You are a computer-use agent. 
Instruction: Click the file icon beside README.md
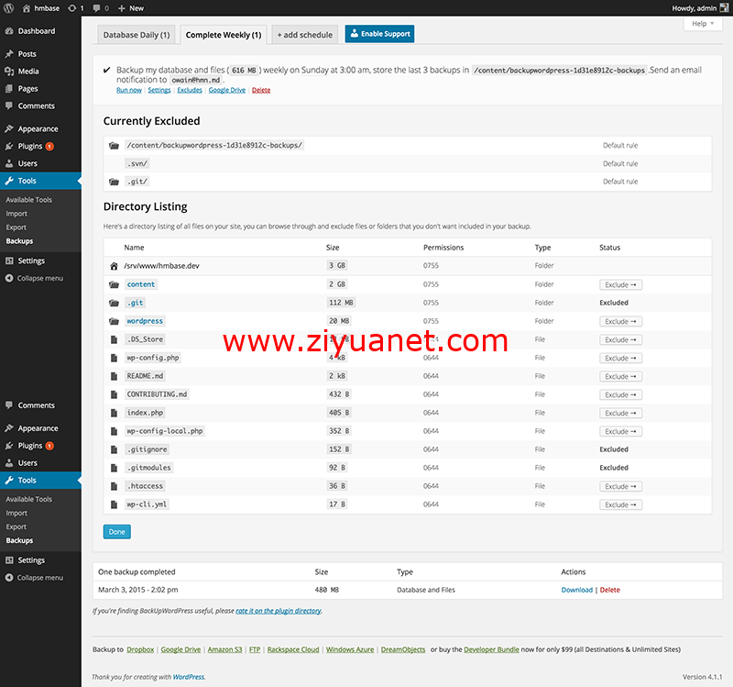[x=114, y=376]
